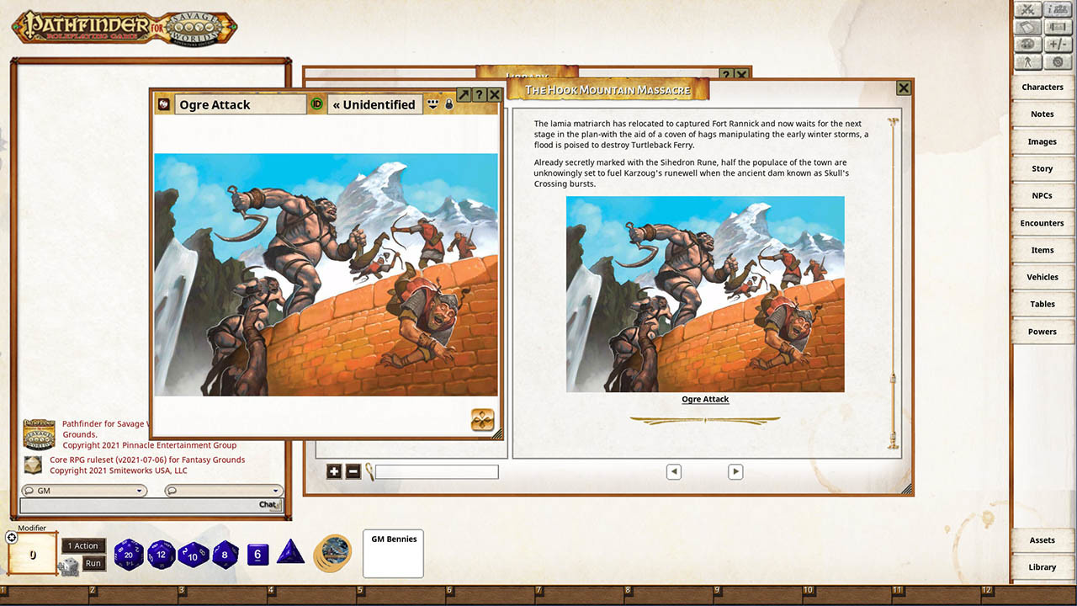Click the Ogre Attack image link
Viewport: 1077px width, 606px height.
tap(705, 399)
